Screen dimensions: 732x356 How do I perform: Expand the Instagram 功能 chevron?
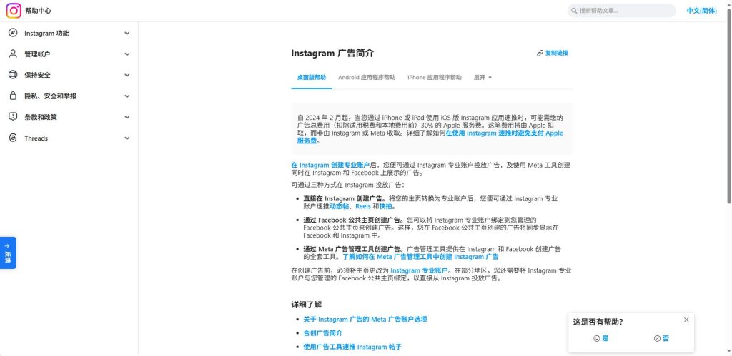(127, 33)
